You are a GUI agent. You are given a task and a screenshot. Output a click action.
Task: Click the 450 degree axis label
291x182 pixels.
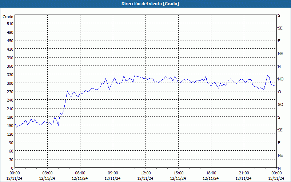pyautogui.click(x=10, y=41)
